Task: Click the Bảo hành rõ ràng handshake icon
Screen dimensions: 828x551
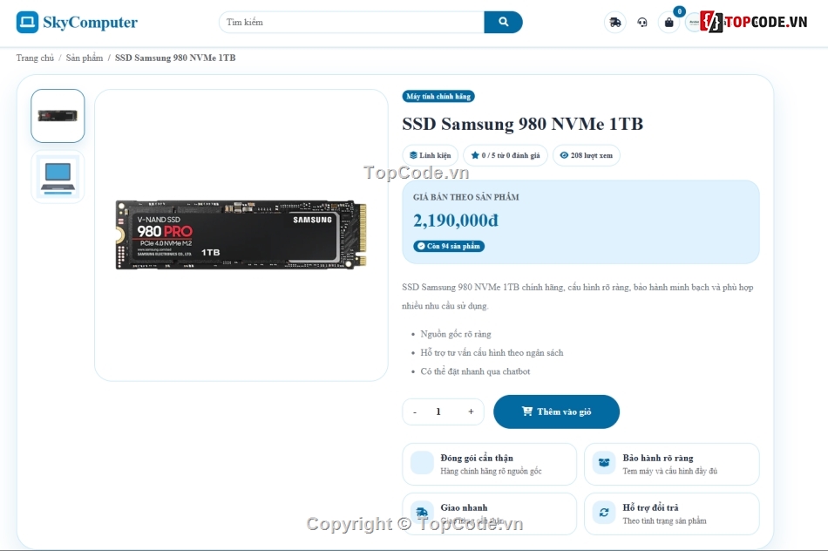Action: click(x=604, y=463)
